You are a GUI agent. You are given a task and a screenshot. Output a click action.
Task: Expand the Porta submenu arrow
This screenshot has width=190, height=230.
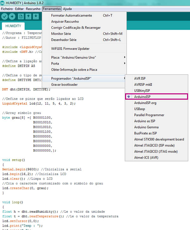coord(124,63)
